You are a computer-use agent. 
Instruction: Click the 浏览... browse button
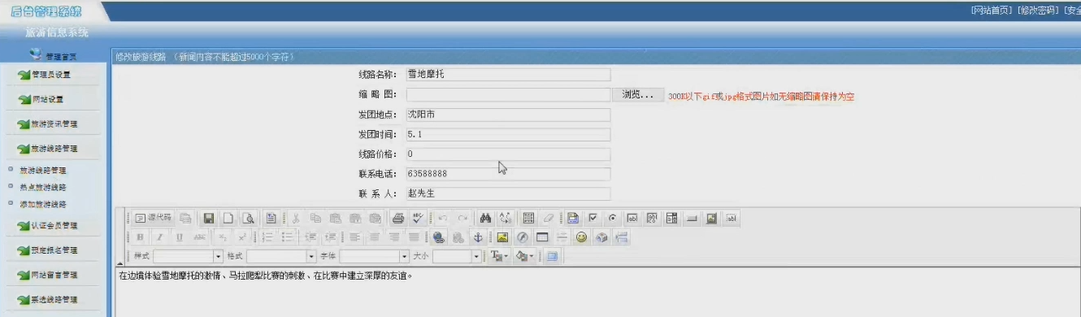[x=638, y=95]
